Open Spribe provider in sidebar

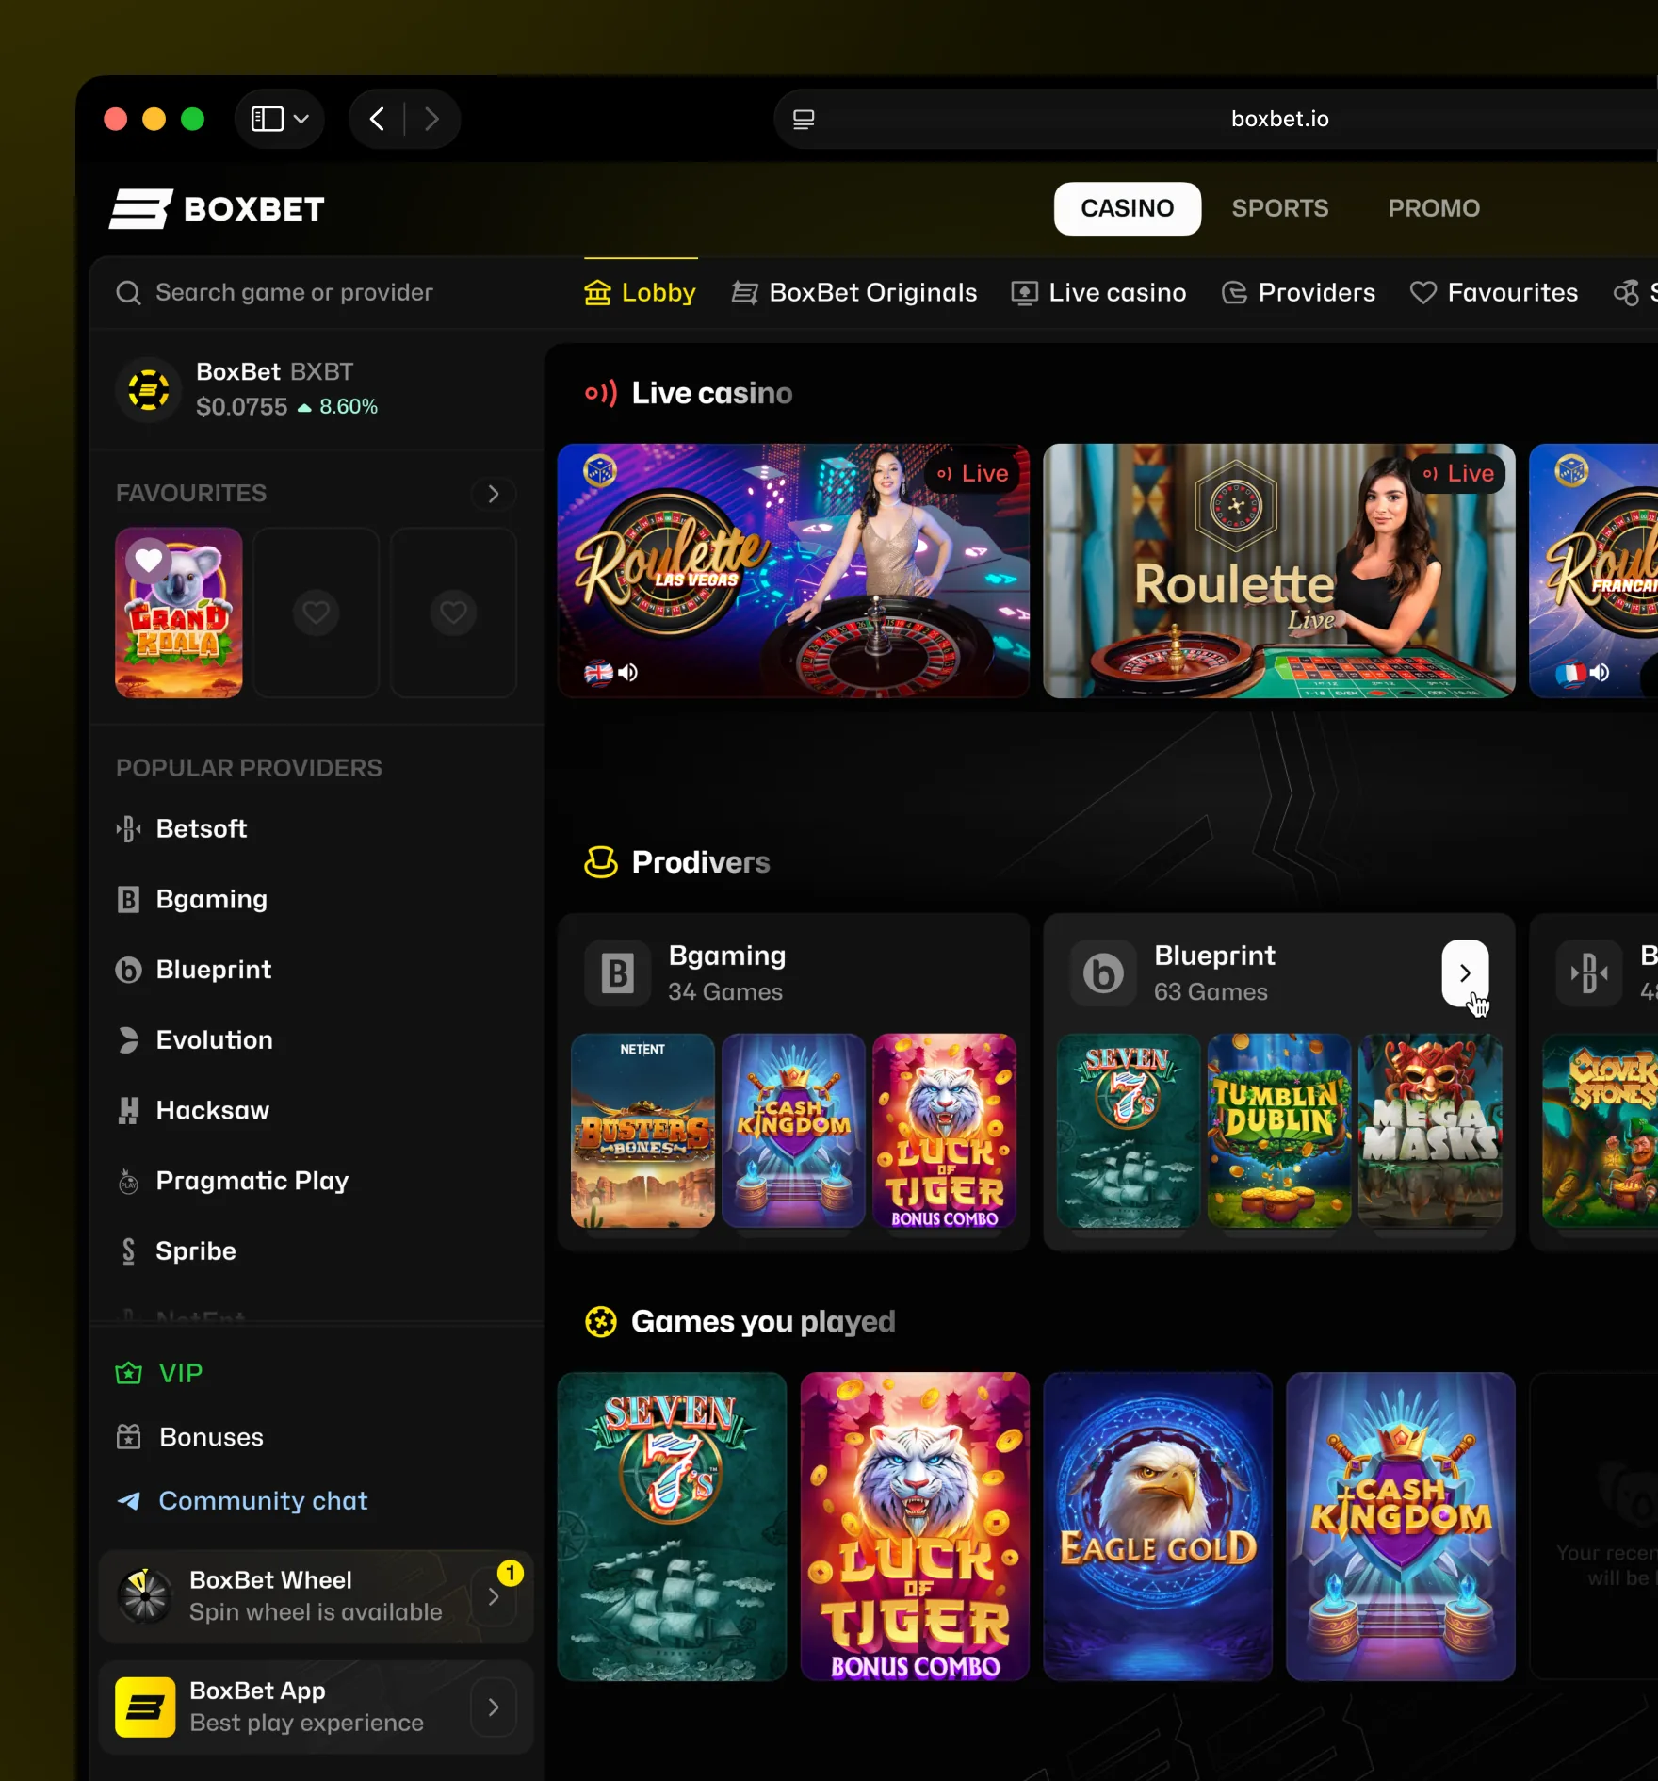176,1251
